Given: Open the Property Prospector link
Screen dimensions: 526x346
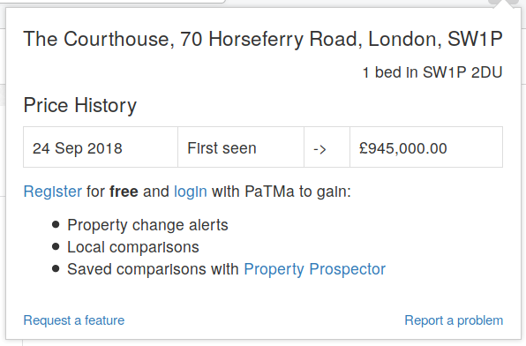Looking at the screenshot, I should point(315,269).
